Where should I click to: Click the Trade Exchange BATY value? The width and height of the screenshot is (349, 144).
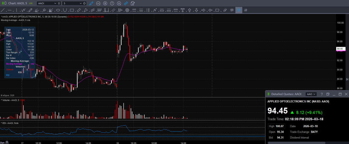314,132
